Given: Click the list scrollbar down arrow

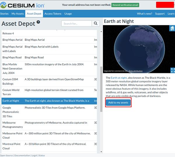Looking at the screenshot, I should [101, 152].
